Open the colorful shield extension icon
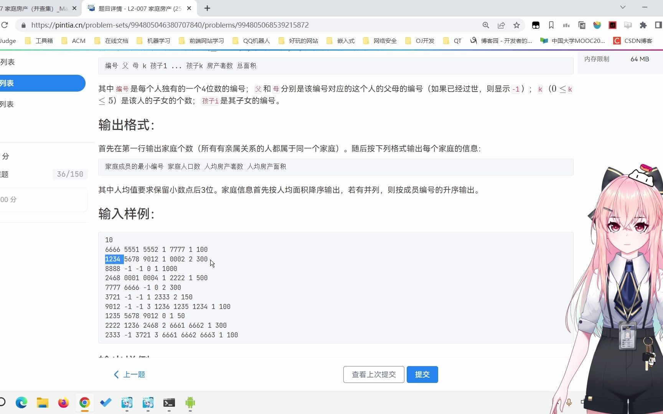Image resolution: width=663 pixels, height=414 pixels. click(x=597, y=25)
